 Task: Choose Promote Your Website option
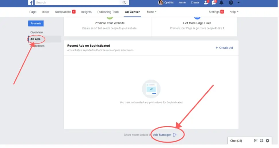[x=110, y=23]
